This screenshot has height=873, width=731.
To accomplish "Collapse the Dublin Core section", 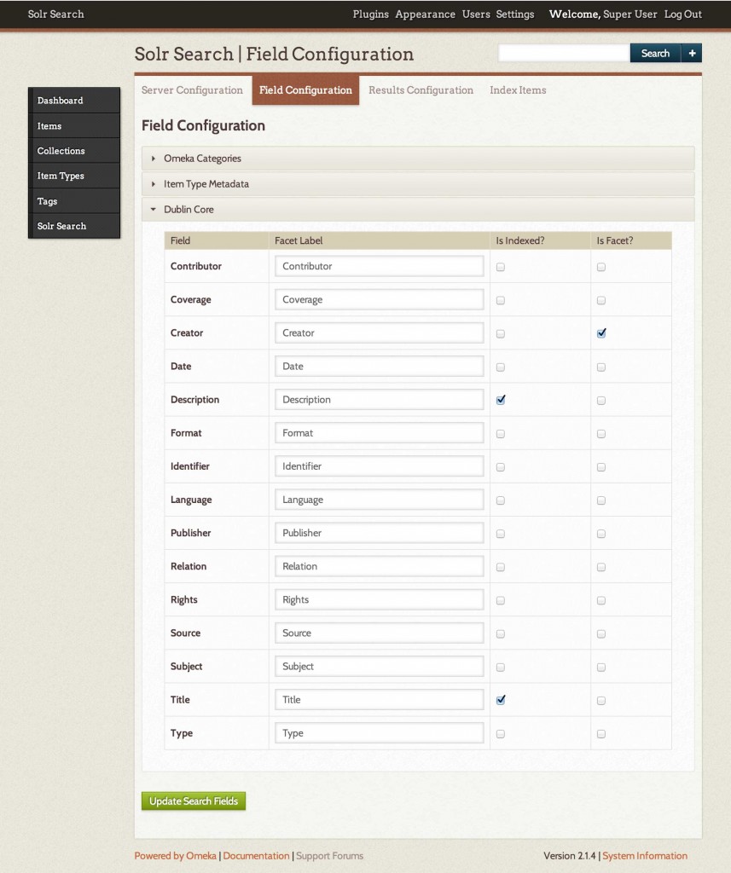I will [418, 210].
